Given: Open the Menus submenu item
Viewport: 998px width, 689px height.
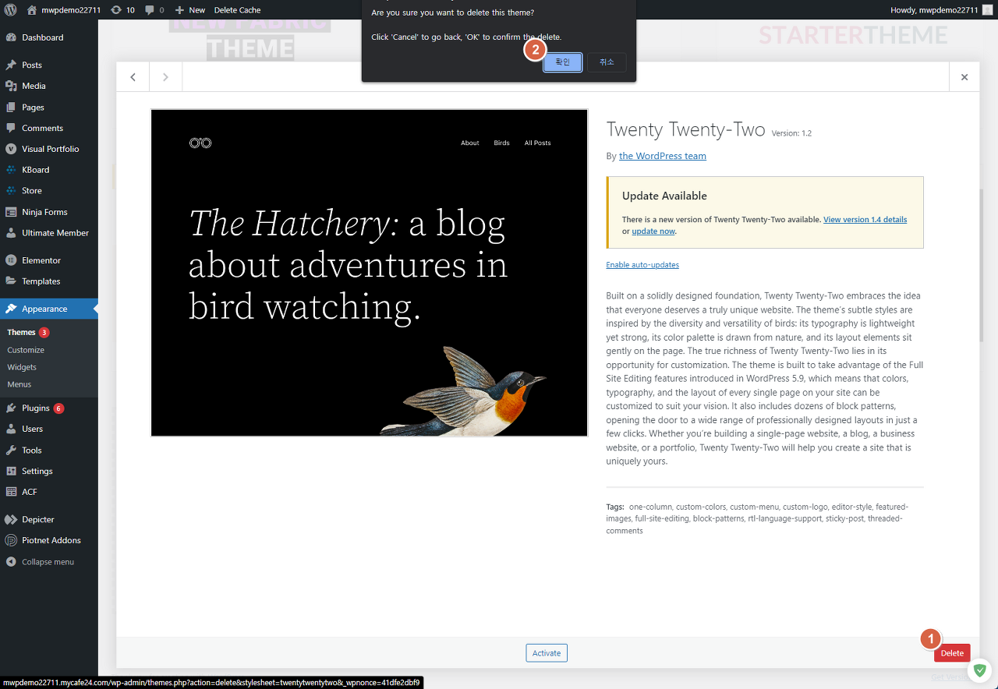Looking at the screenshot, I should click(19, 384).
